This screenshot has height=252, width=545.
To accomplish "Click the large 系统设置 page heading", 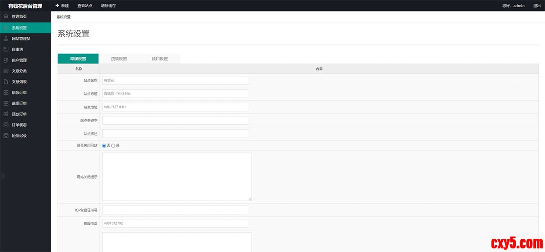I will [74, 34].
